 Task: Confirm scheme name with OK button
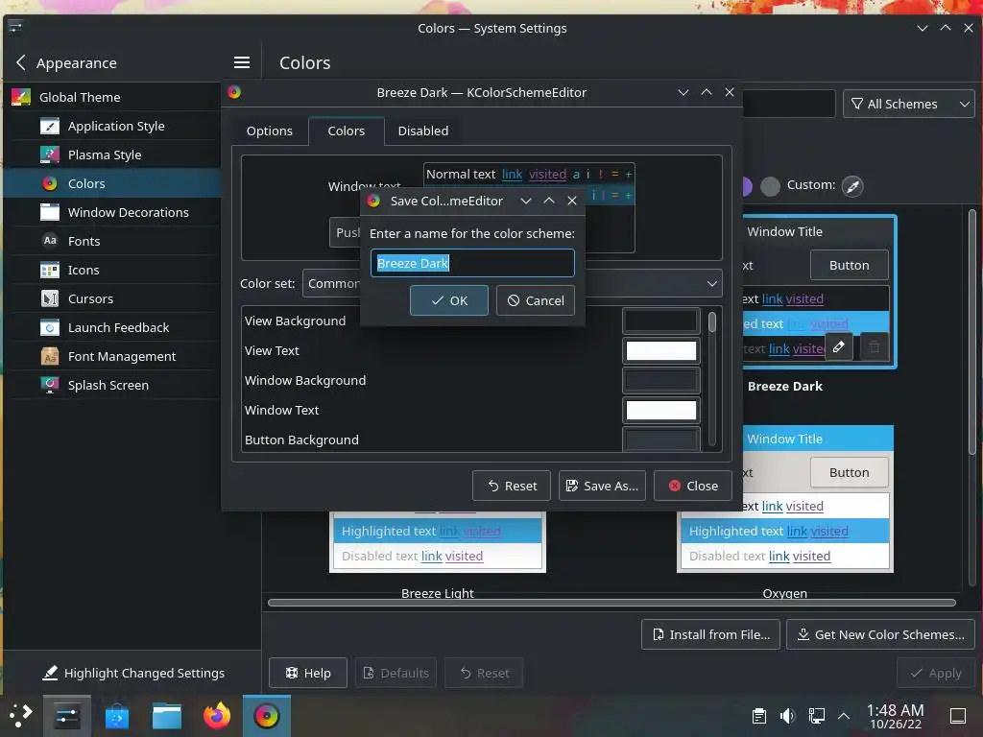pyautogui.click(x=449, y=300)
